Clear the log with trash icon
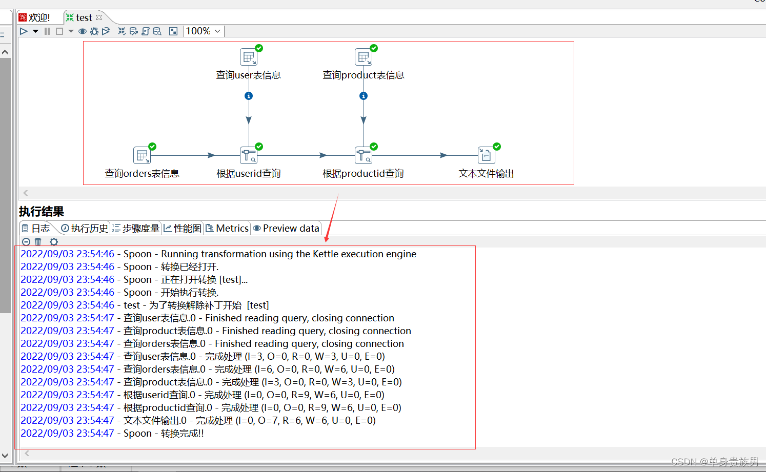Image resolution: width=766 pixels, height=472 pixels. coord(38,241)
